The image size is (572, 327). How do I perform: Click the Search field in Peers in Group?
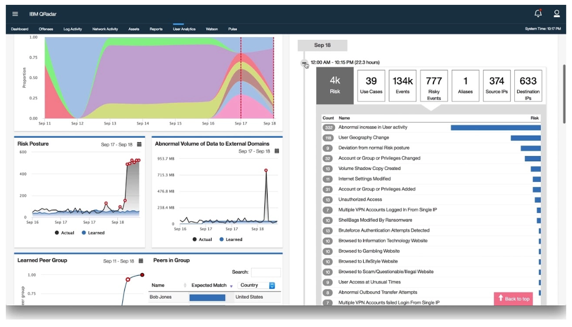click(x=266, y=272)
